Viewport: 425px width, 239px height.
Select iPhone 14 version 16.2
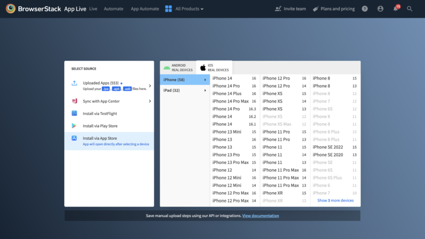click(234, 116)
